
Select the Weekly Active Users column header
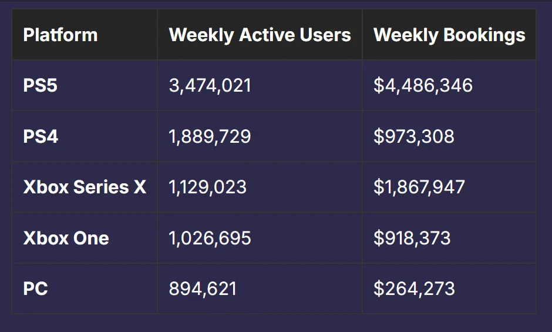coord(260,35)
